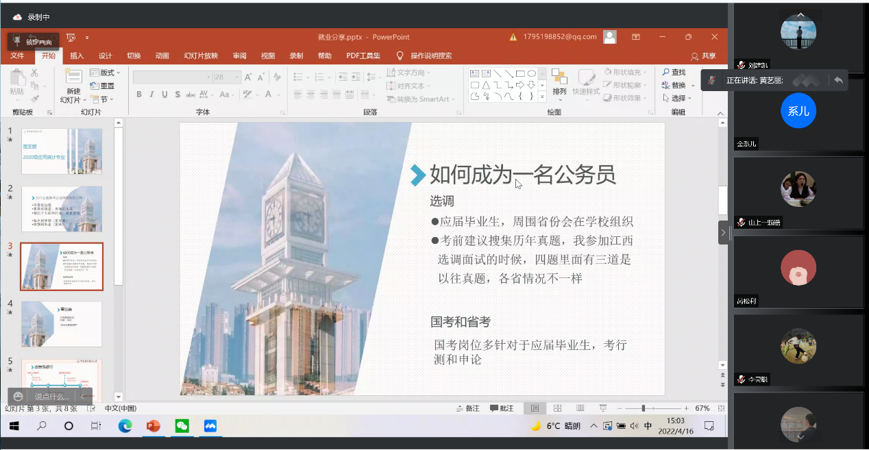Open the Insert (插入) ribbon tab
This screenshot has width=869, height=450.
click(77, 56)
